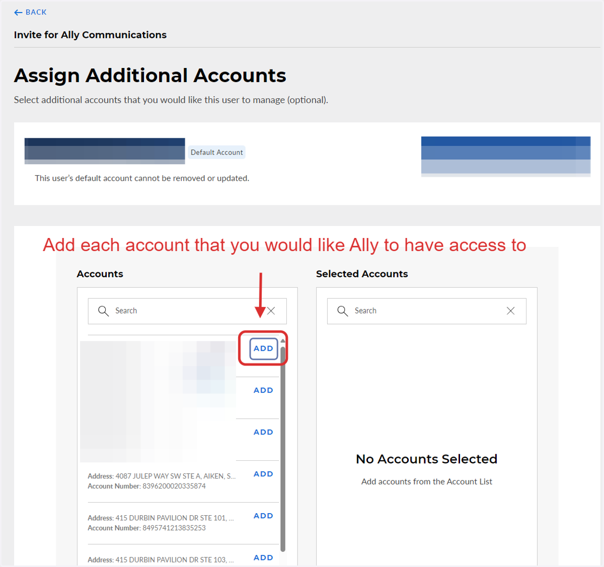Click the 'Selected Accounts' column heading
The height and width of the screenshot is (567, 604).
(362, 274)
